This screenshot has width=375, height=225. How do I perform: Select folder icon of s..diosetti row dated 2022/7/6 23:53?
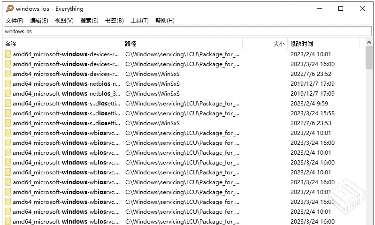(x=8, y=123)
